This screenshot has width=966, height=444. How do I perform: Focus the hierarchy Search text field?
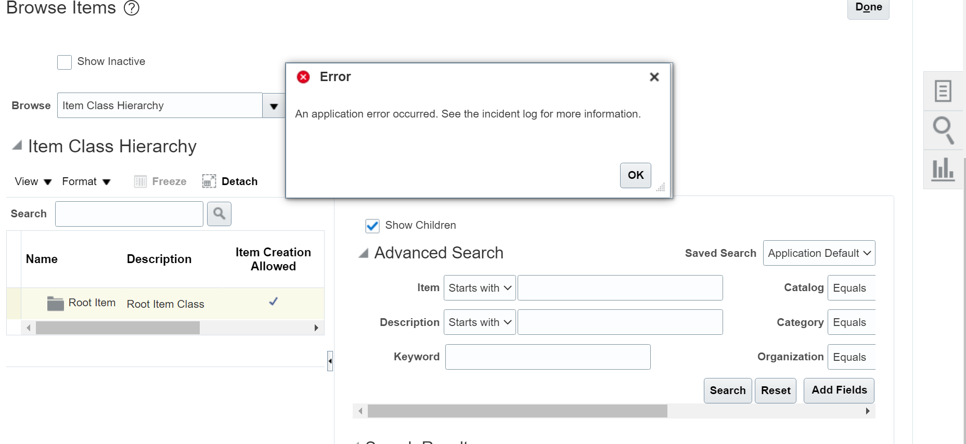[x=129, y=214]
